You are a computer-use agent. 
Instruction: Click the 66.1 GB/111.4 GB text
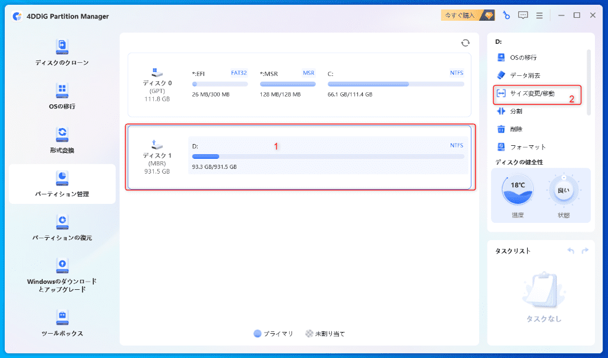350,94
